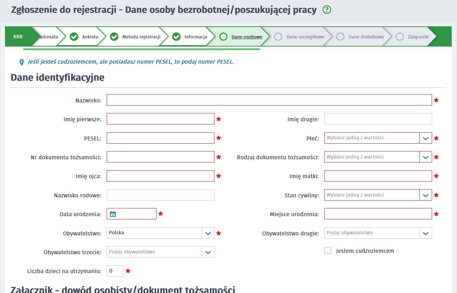Click the Imię pierwsze input field
This screenshot has width=457, height=293.
(x=160, y=119)
